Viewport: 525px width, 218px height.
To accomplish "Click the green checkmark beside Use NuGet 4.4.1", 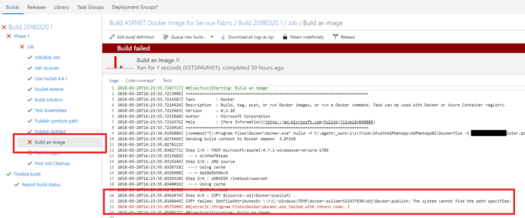I will coord(30,79).
